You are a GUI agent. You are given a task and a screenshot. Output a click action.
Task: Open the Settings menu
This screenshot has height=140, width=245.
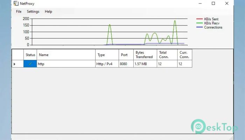tap(33, 12)
